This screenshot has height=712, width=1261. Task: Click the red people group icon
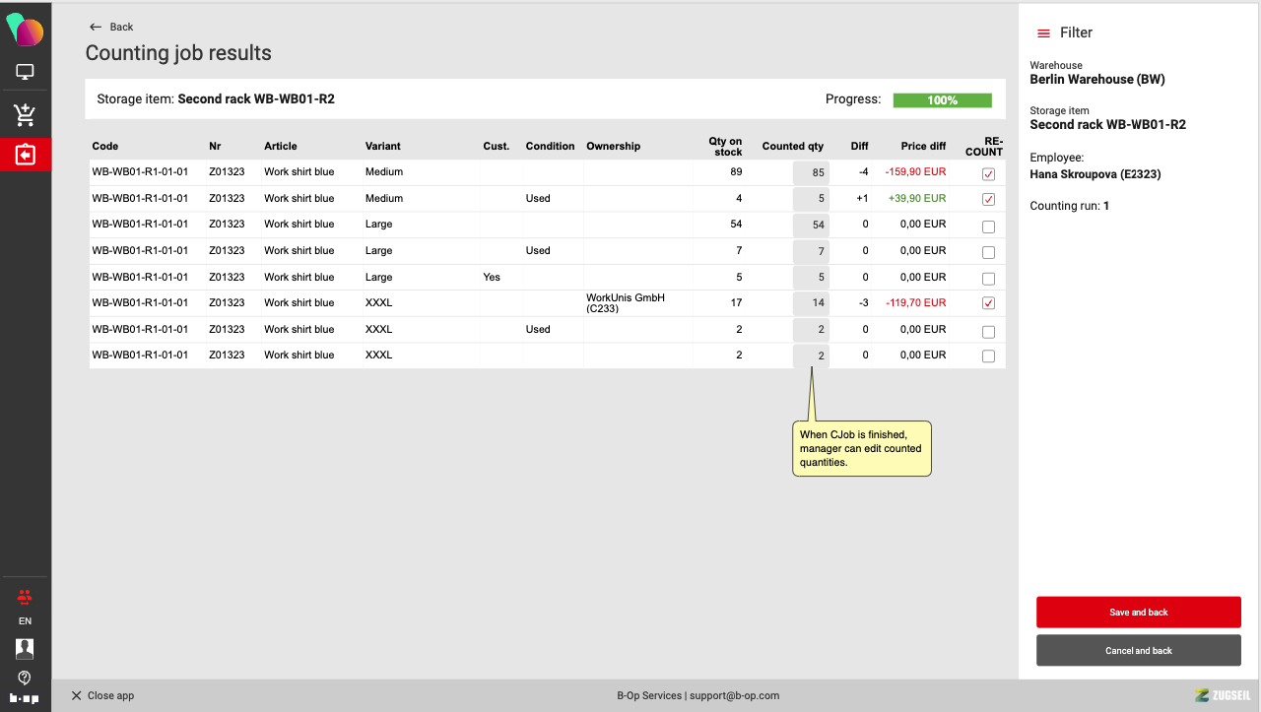(25, 597)
